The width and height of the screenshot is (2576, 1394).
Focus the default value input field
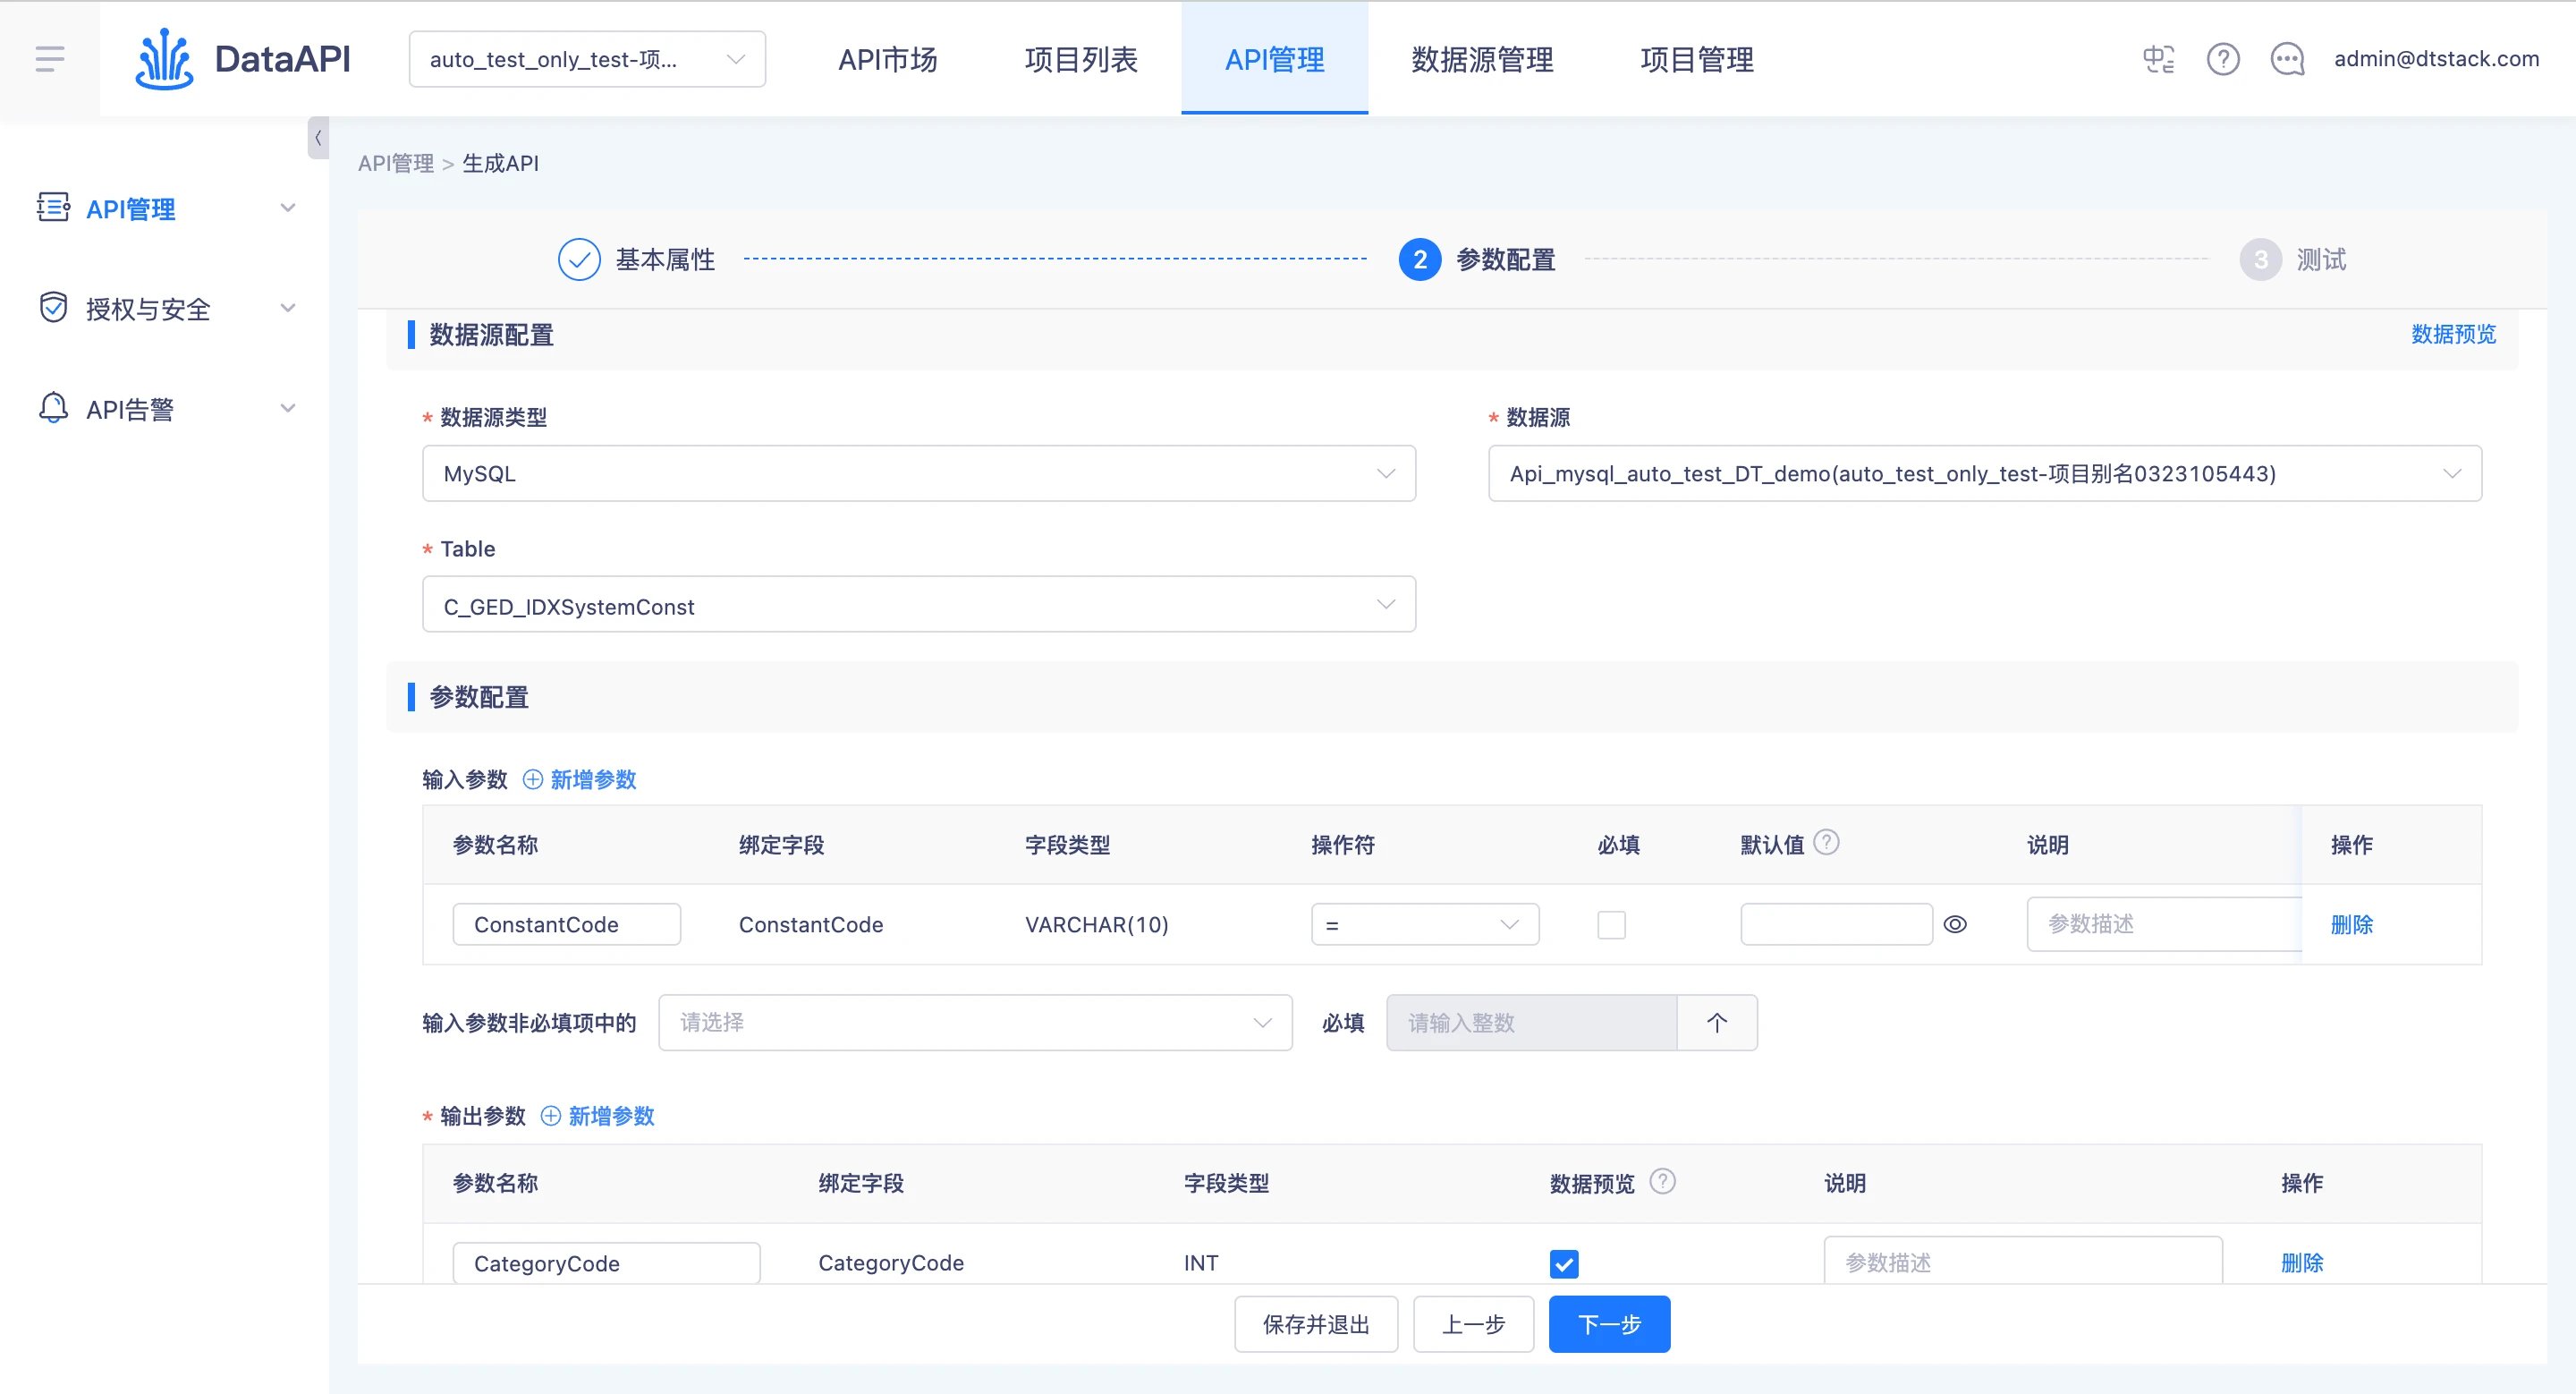coord(1836,924)
